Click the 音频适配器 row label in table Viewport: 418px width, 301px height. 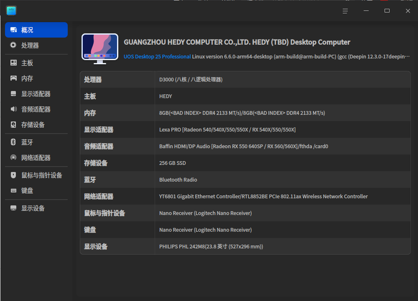tap(99, 147)
